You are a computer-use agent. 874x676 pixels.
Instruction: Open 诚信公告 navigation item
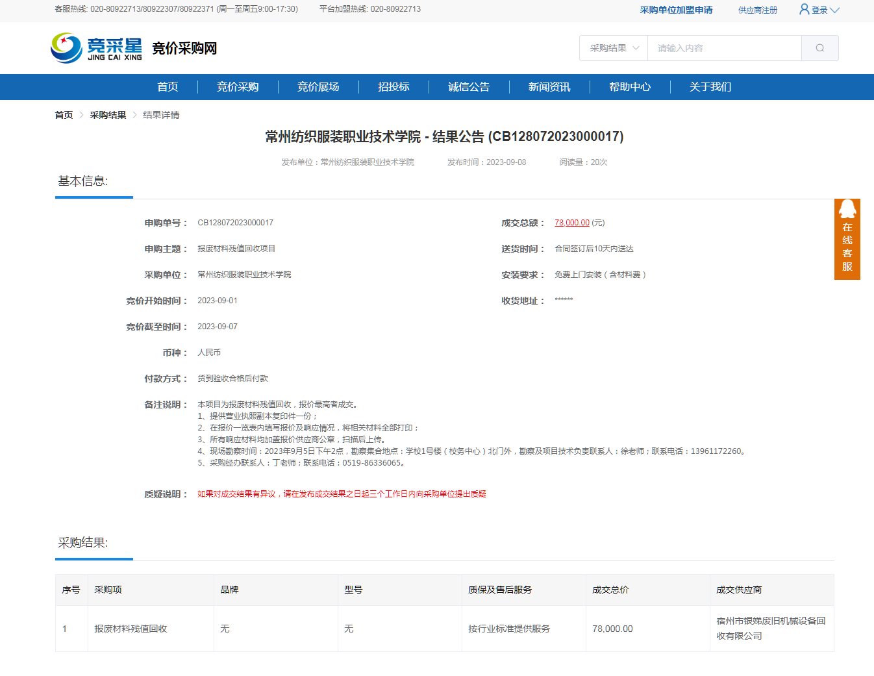(x=469, y=87)
